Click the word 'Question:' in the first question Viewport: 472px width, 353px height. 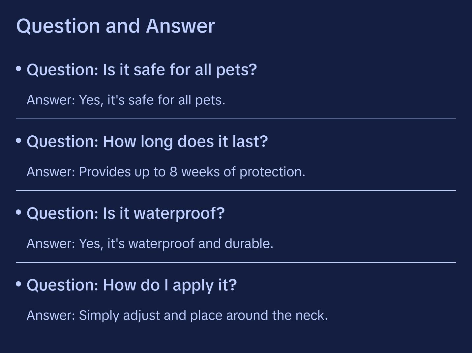pyautogui.click(x=63, y=69)
